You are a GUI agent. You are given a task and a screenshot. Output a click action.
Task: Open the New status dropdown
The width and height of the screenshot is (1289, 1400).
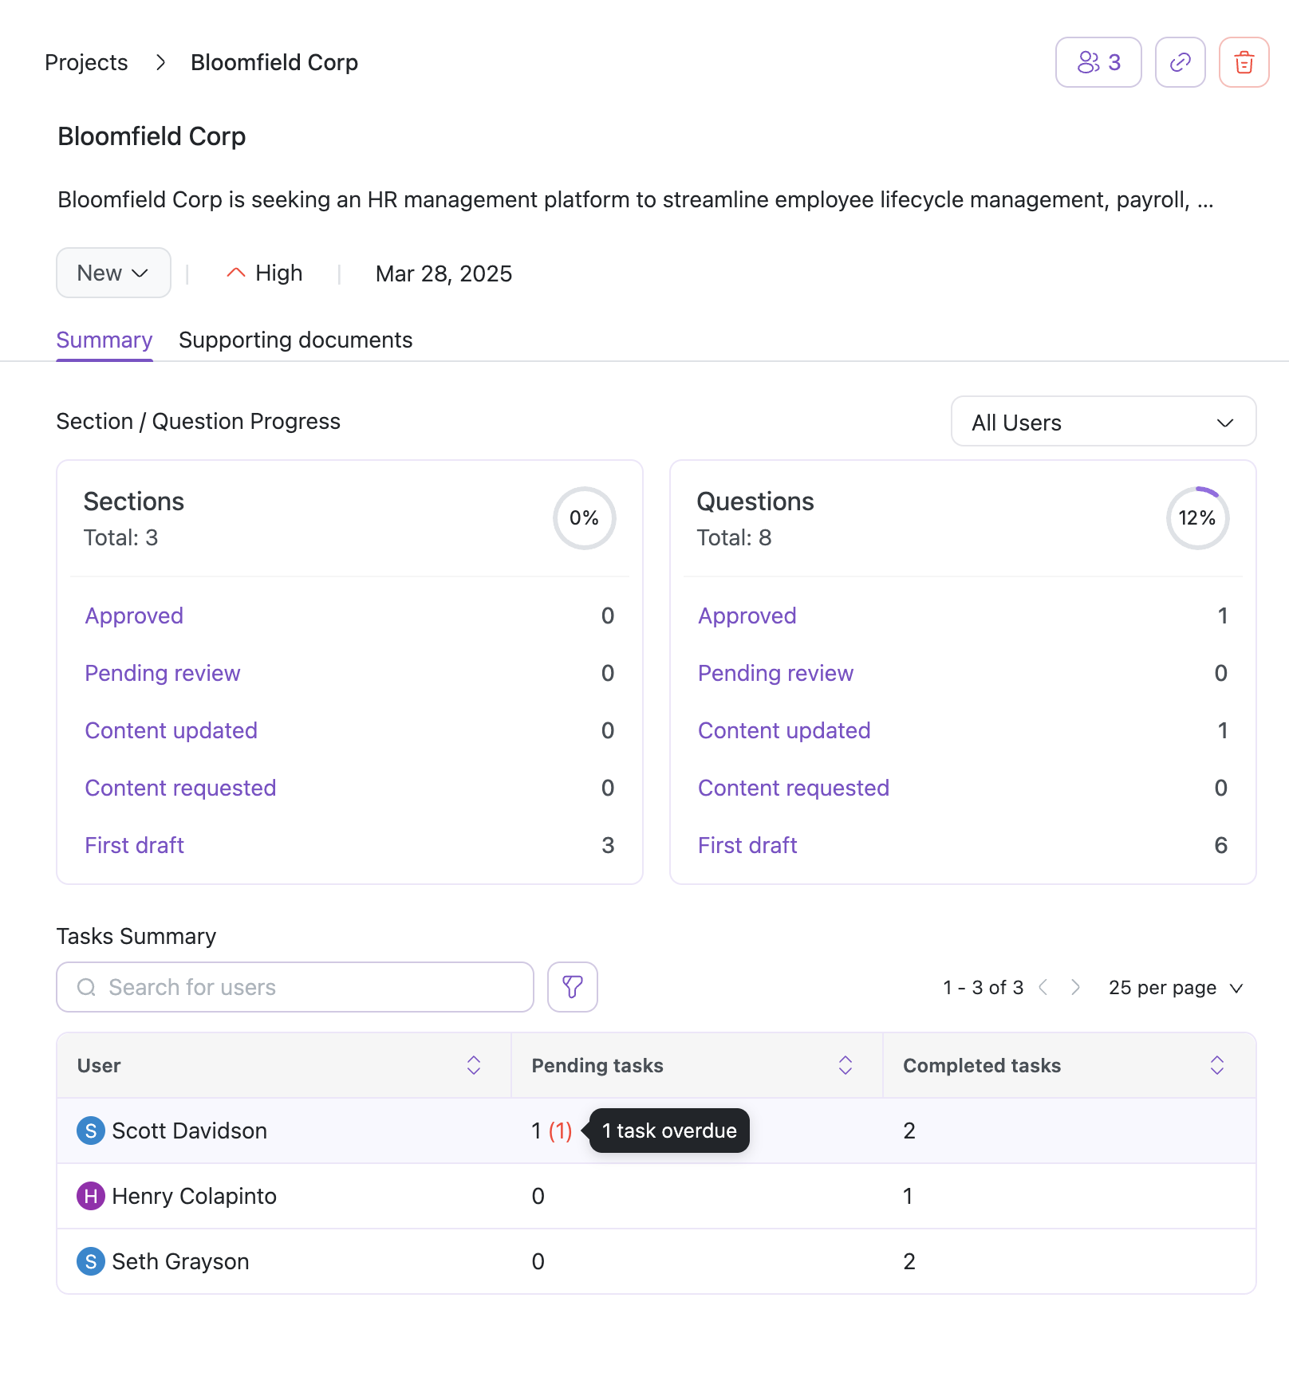pos(113,273)
